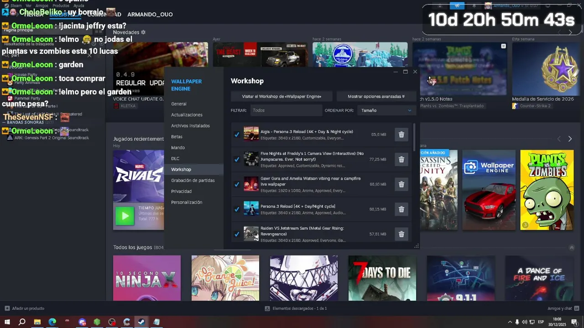This screenshot has width=584, height=328.
Task: Toggle checkbox for Raiden VS Jetstream Sam
Action: pos(236,234)
